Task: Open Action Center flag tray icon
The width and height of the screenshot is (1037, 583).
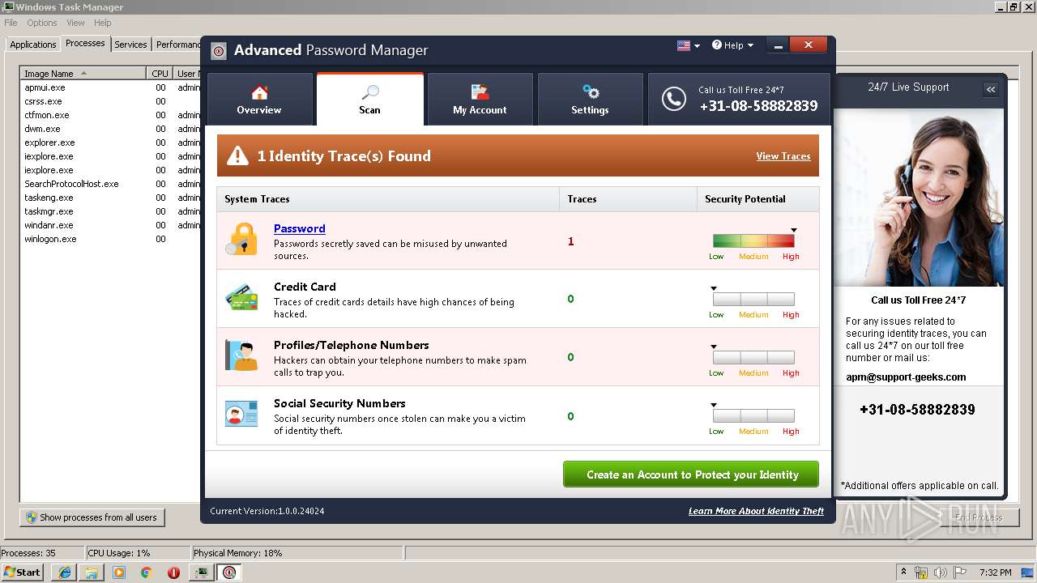Action: click(960, 572)
